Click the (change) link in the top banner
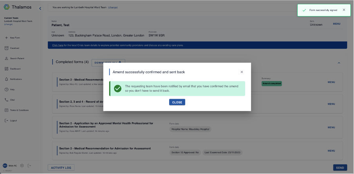Viewport: 354px width, 174px height. pos(113,7)
